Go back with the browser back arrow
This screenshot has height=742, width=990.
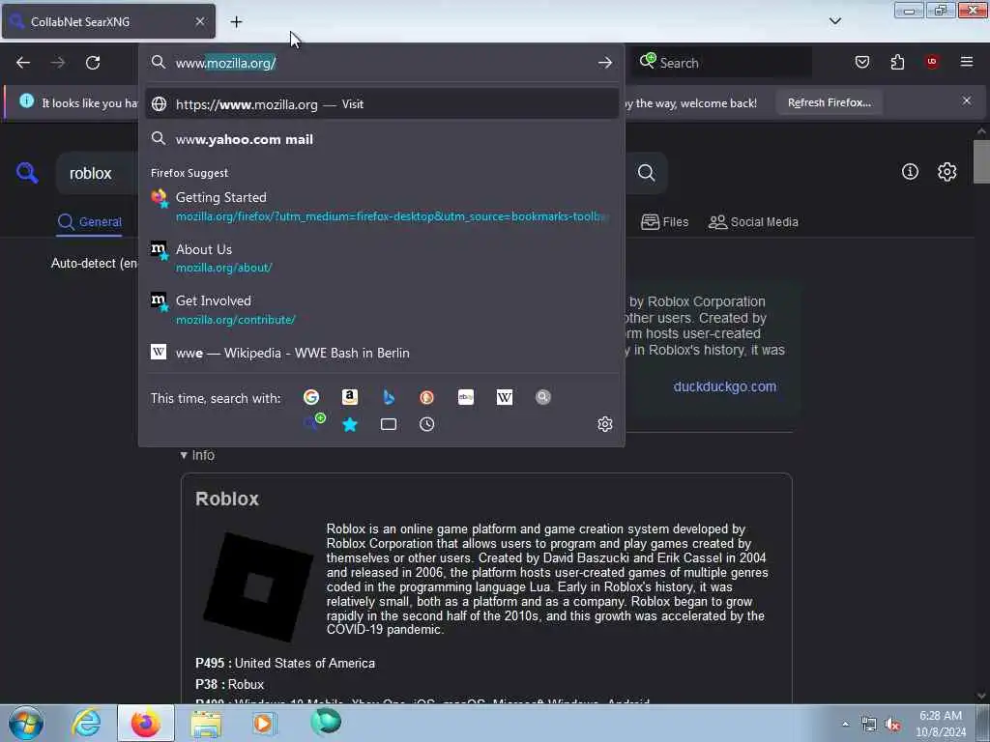click(23, 63)
